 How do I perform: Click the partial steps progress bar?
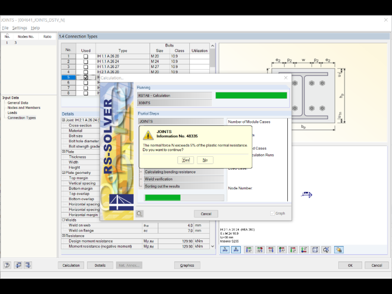point(184,198)
